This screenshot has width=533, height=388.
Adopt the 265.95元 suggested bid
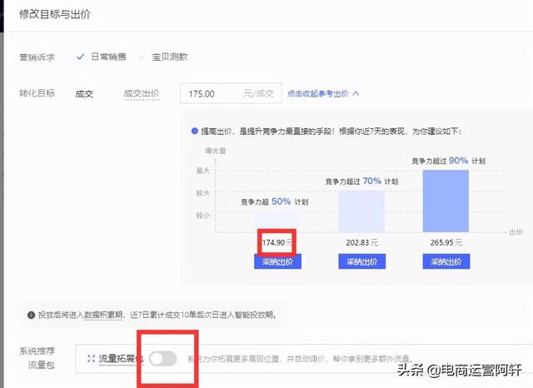click(446, 261)
